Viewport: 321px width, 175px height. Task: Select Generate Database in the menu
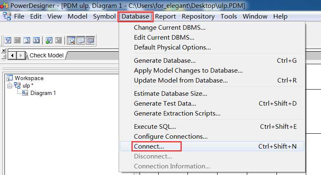pyautogui.click(x=212, y=61)
